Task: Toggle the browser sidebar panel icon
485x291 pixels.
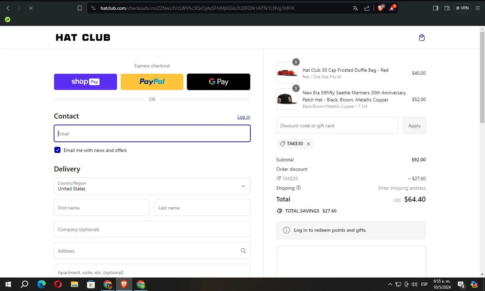Action: [436, 8]
